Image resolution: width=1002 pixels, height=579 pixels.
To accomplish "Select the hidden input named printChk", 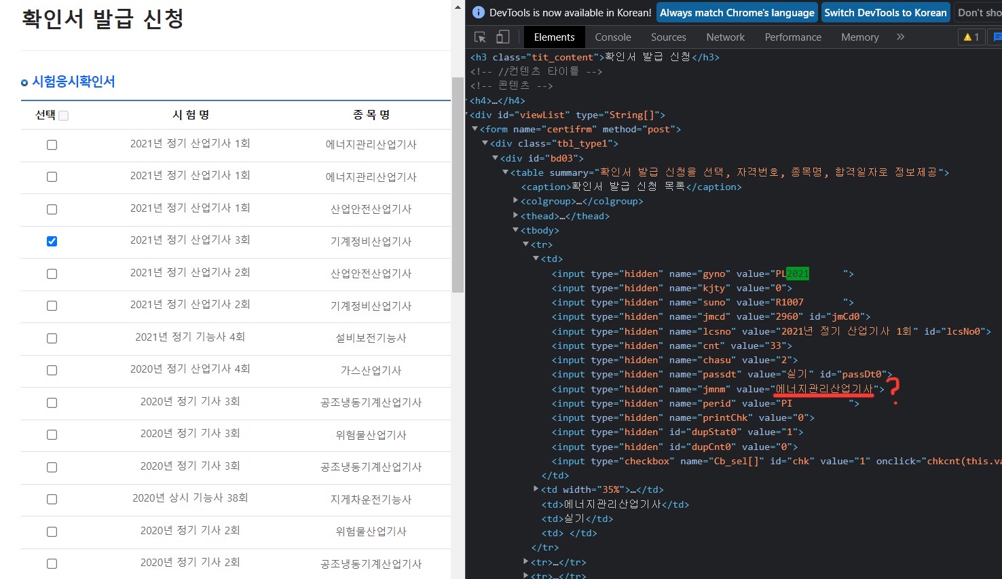I will pos(683,417).
